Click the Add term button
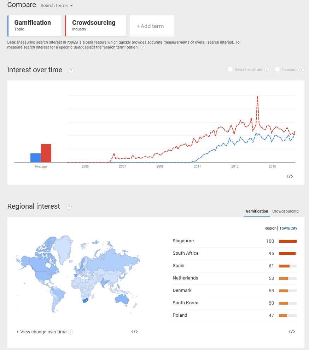This screenshot has height=350, width=309. (x=152, y=26)
